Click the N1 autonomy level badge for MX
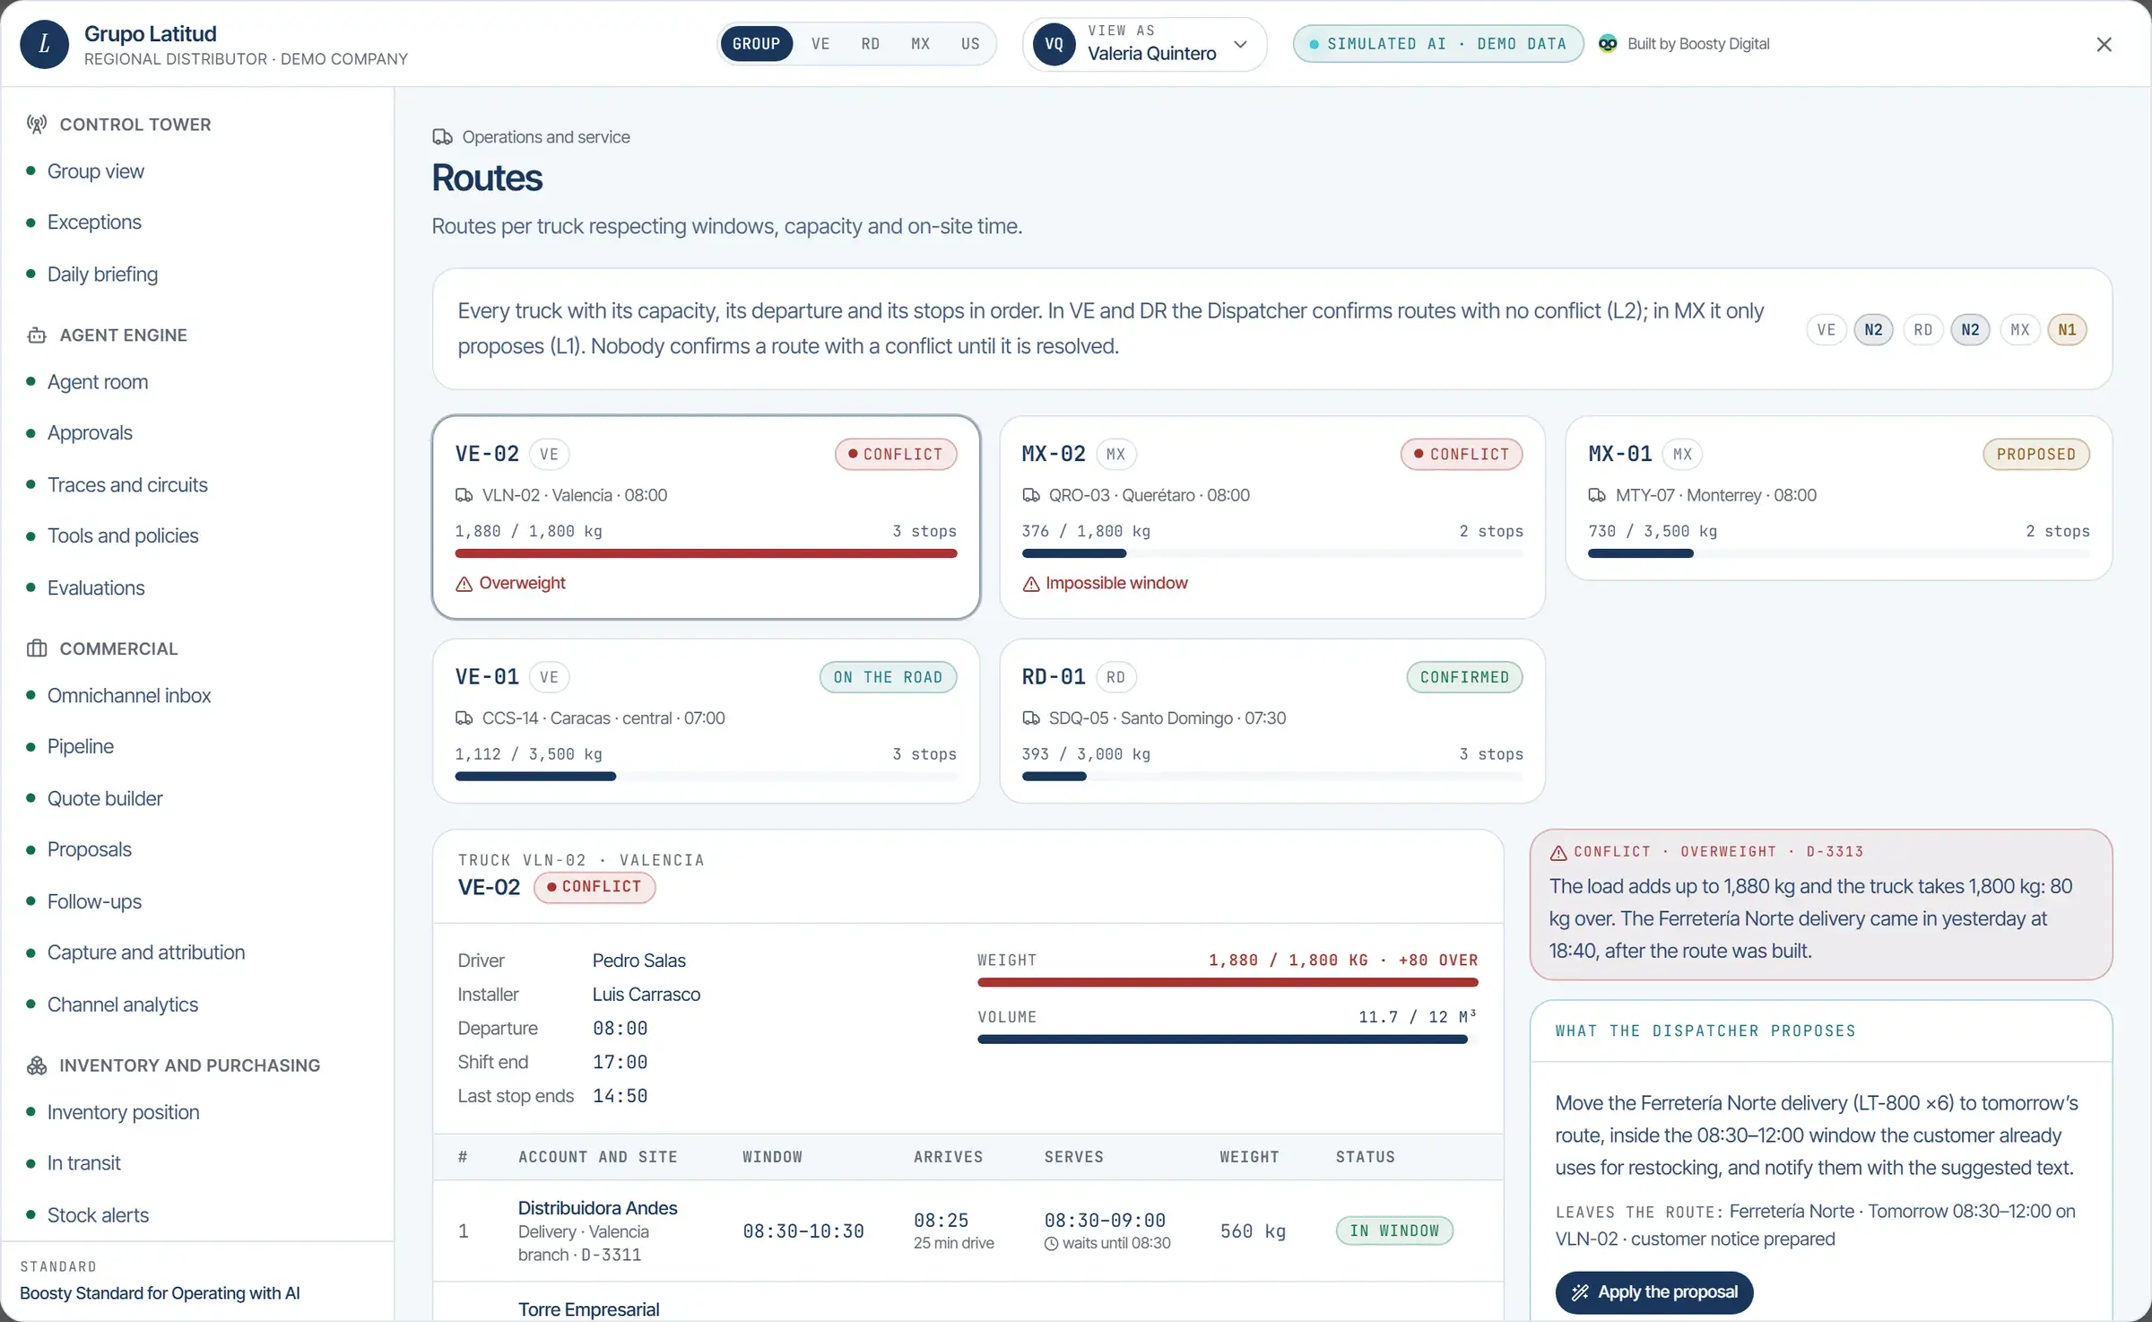The width and height of the screenshot is (2152, 1322). (x=2067, y=330)
